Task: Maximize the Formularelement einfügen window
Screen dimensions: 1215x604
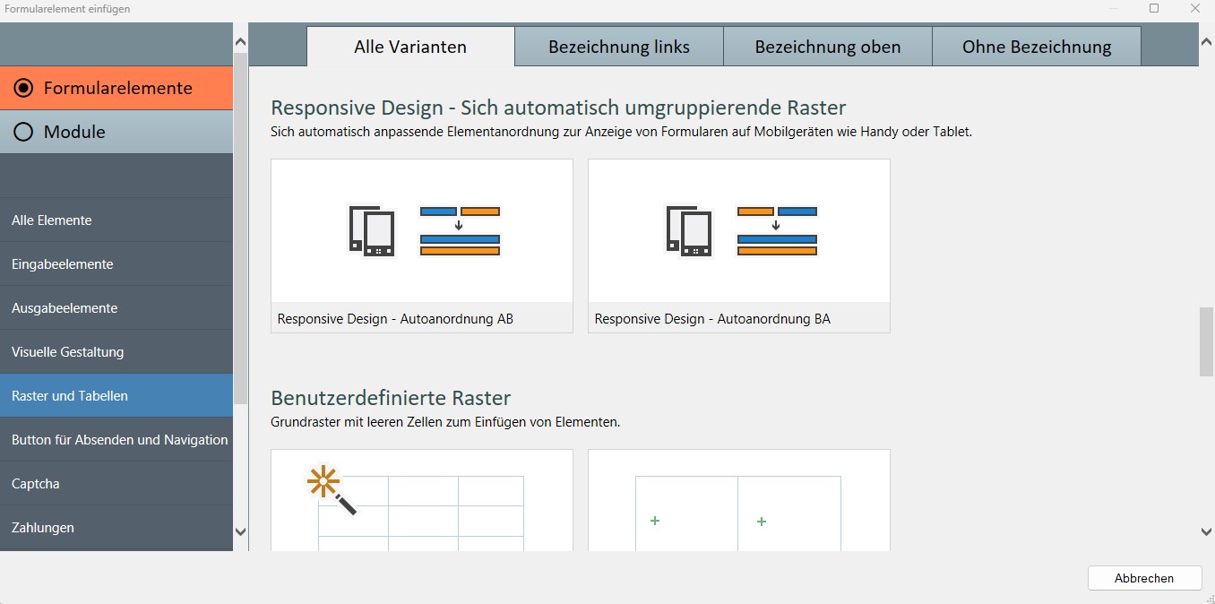Action: [1154, 8]
